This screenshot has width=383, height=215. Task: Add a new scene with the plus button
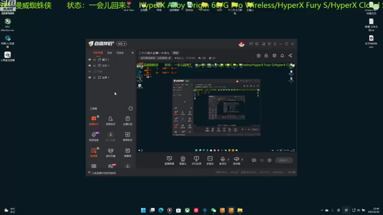coord(133,53)
